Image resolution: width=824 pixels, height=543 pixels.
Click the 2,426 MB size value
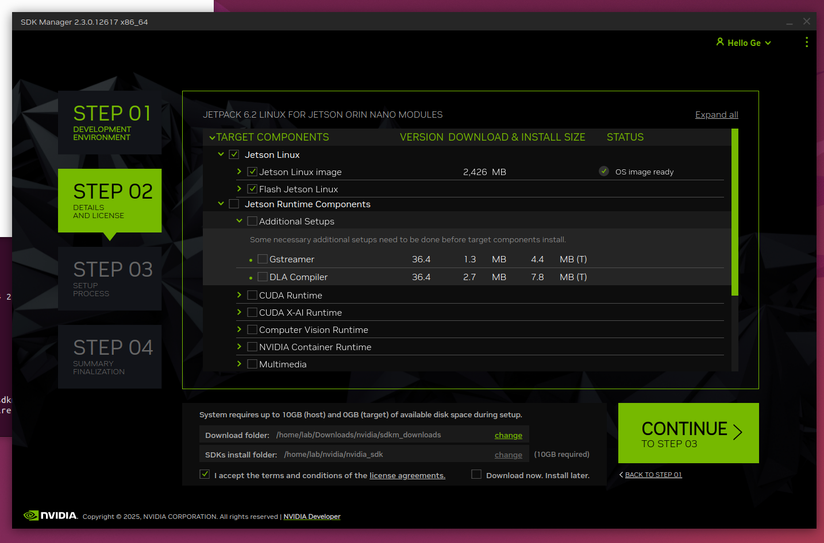click(x=484, y=172)
